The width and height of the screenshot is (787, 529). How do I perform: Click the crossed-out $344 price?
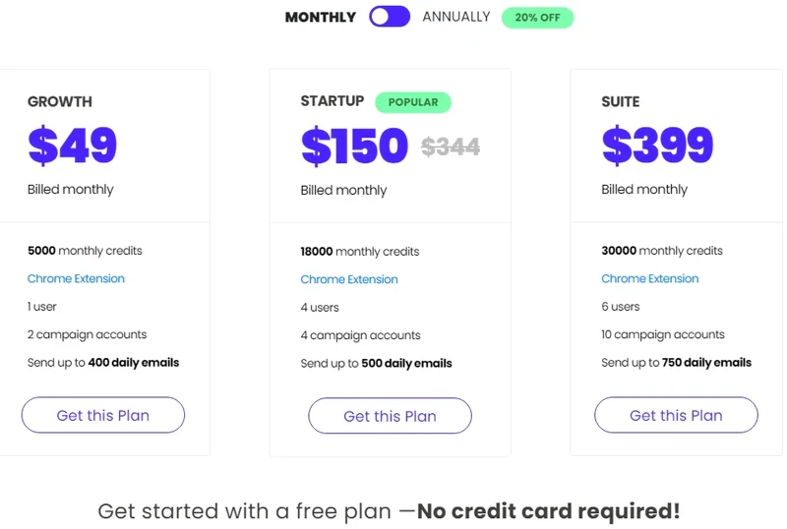click(451, 147)
